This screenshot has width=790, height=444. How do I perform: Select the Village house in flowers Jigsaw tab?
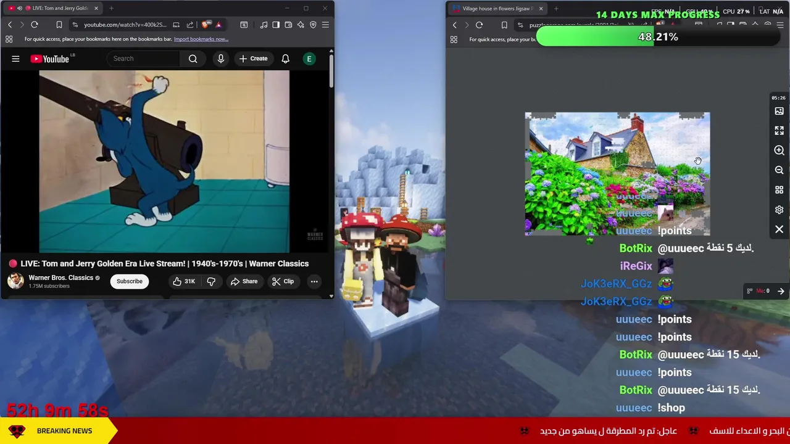(x=497, y=9)
